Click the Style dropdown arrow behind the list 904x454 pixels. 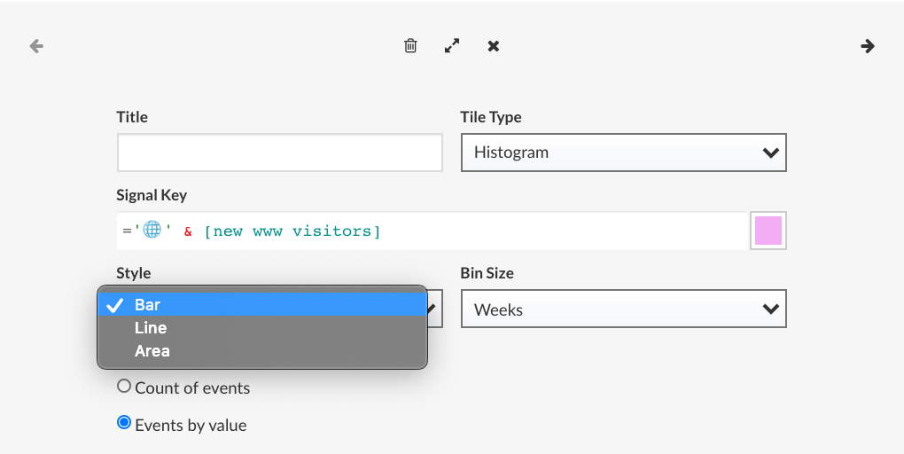434,309
